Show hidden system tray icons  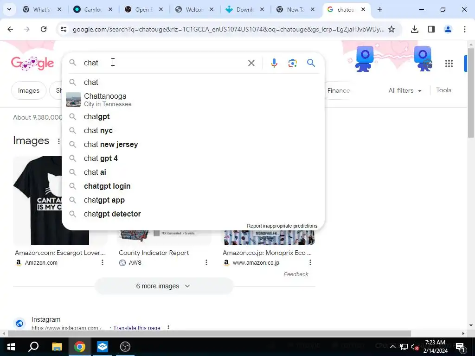[x=392, y=347]
